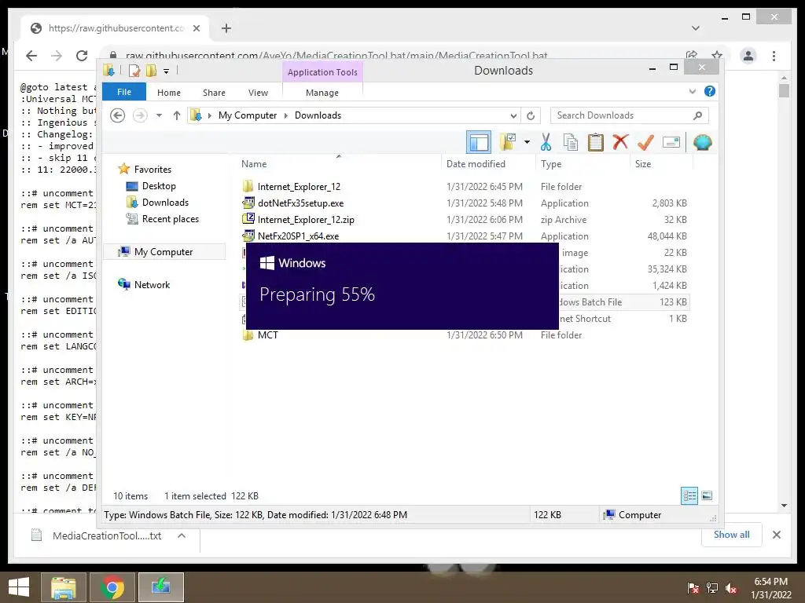Reload the Chrome page

82,56
